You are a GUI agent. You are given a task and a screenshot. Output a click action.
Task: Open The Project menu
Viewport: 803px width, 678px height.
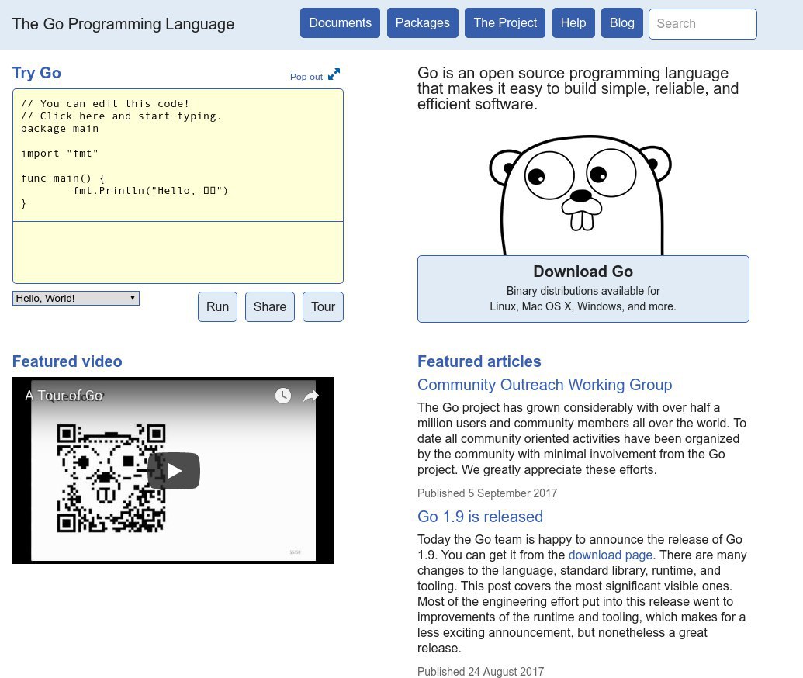click(x=505, y=23)
